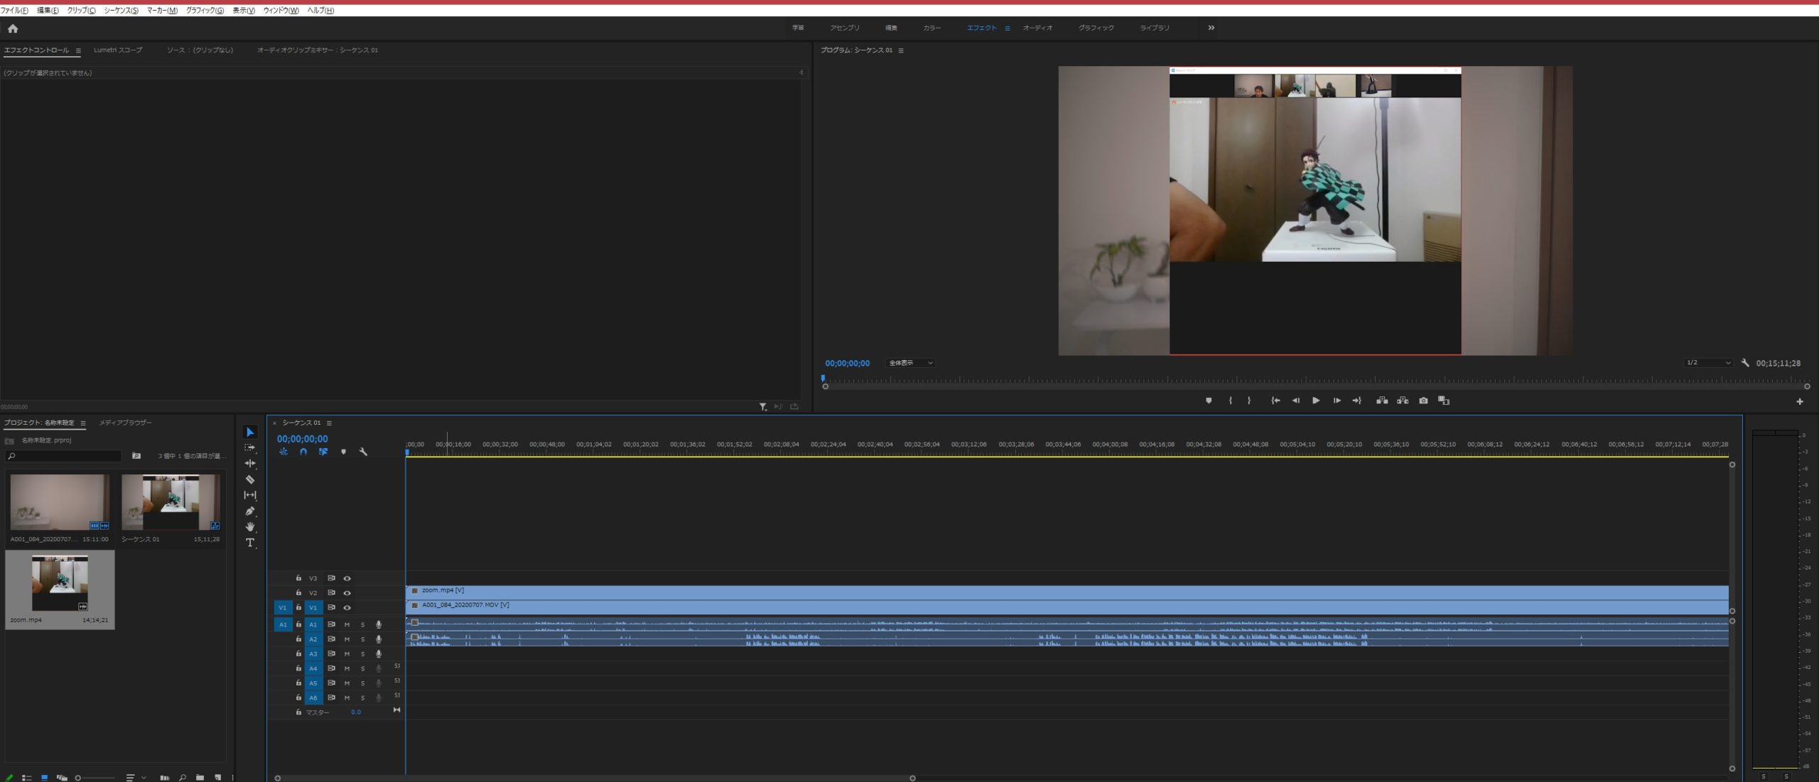Screen dimensions: 1819x782
Task: Click the Home icon
Action: pyautogui.click(x=13, y=28)
